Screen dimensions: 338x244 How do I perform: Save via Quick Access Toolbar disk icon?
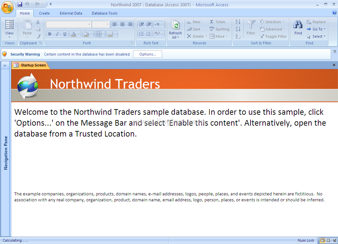pyautogui.click(x=20, y=4)
